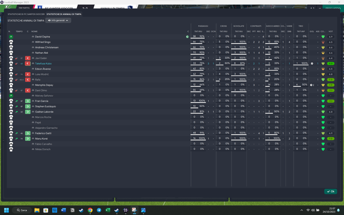Select Statistiche di Animali di Timpa tab
The width and height of the screenshot is (344, 215).
tap(64, 14)
